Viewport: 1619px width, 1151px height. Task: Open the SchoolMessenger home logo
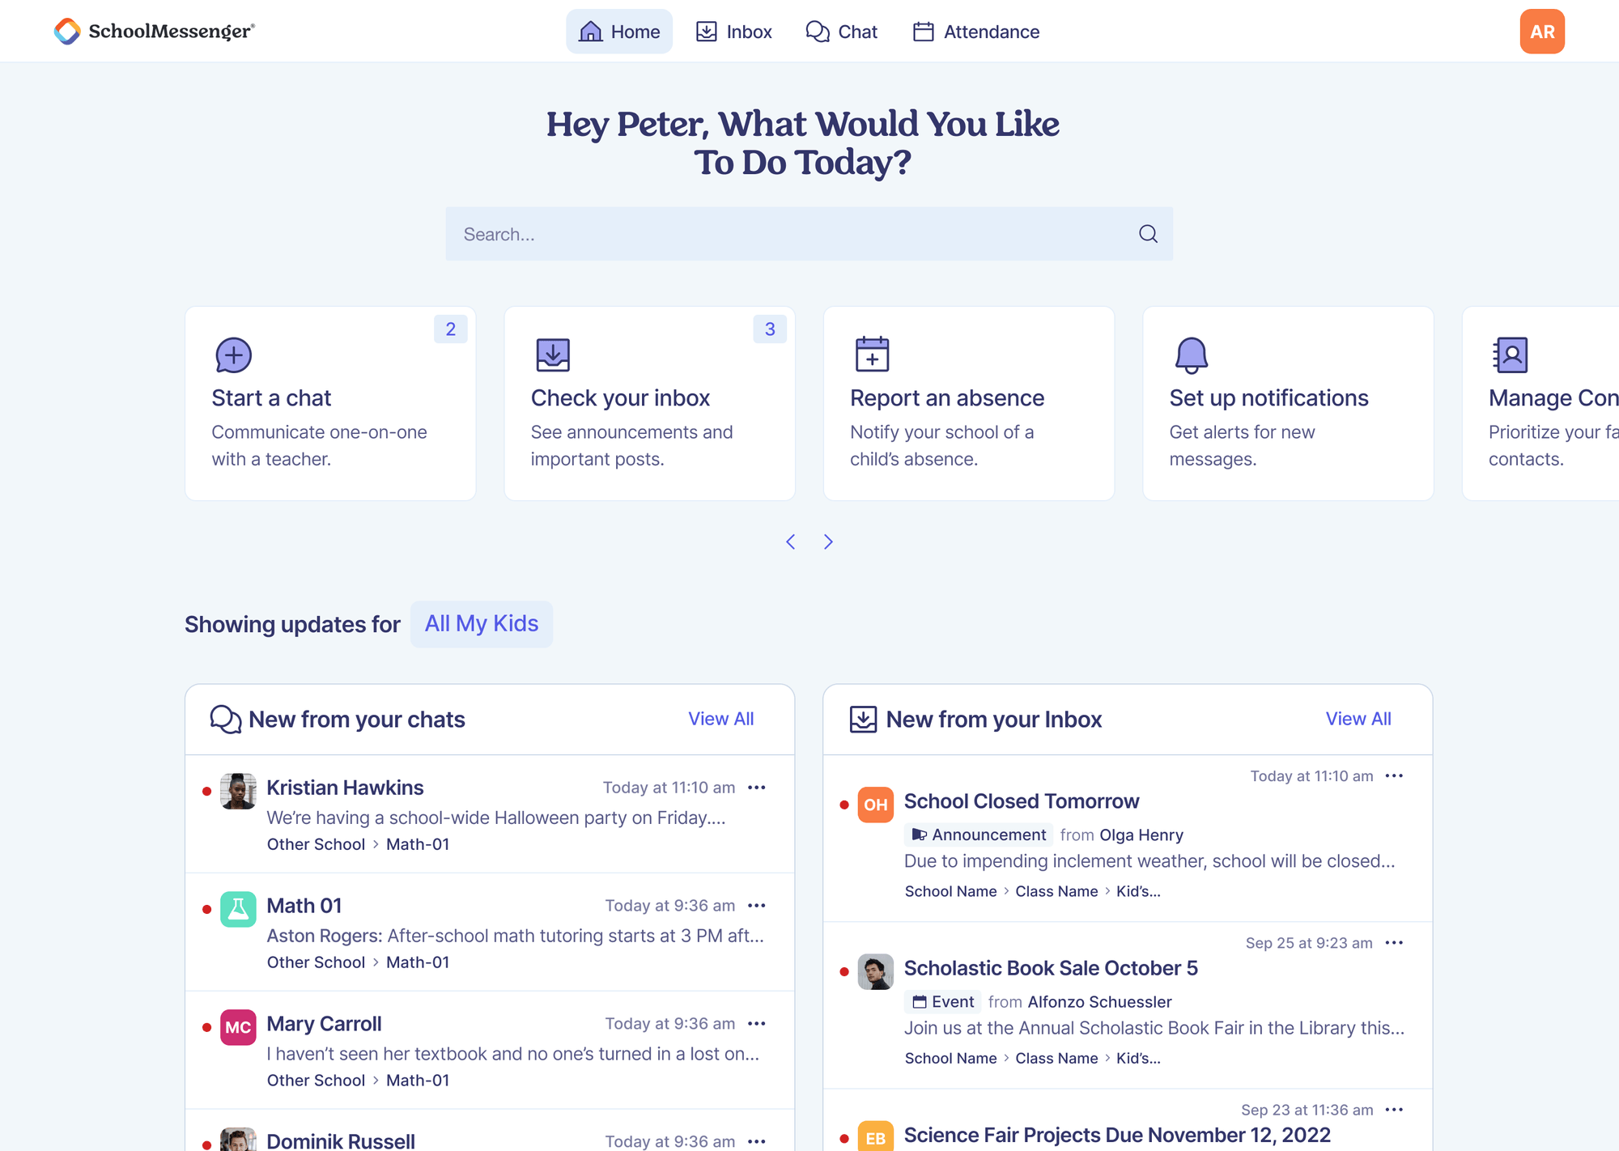click(x=154, y=32)
